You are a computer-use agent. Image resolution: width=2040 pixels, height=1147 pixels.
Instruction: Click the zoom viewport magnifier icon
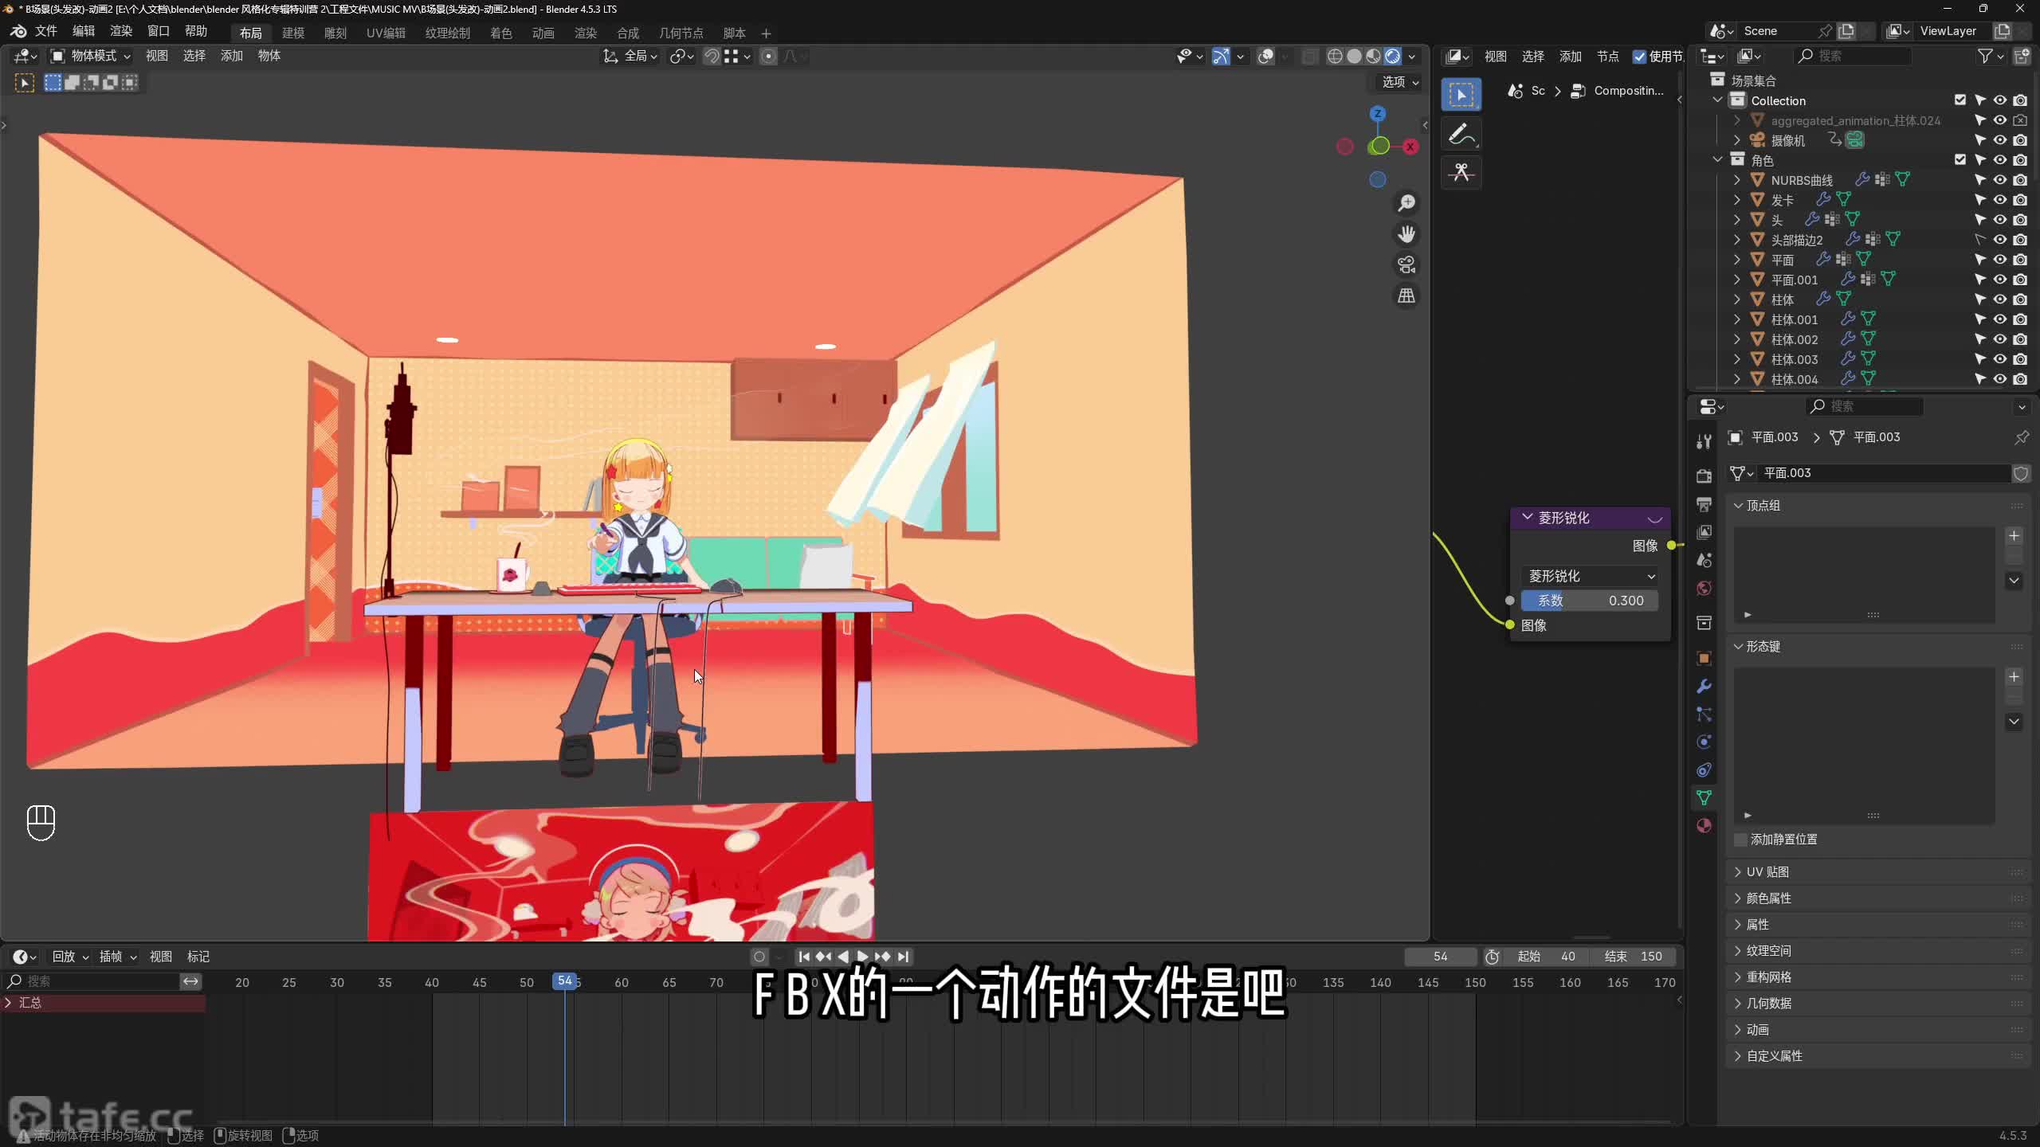1406,203
